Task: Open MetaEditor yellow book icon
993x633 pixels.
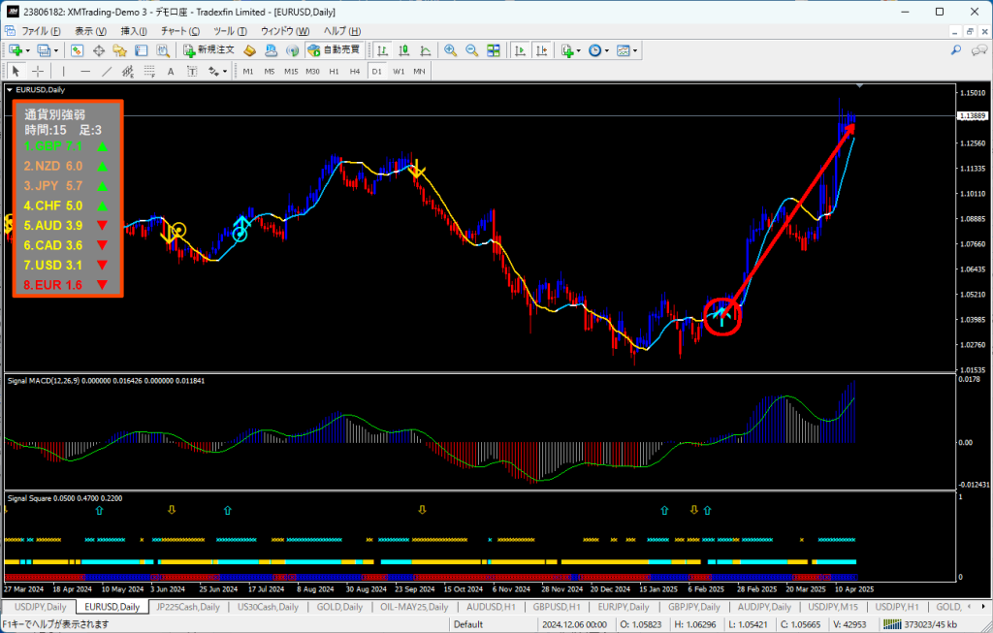Action: point(249,50)
